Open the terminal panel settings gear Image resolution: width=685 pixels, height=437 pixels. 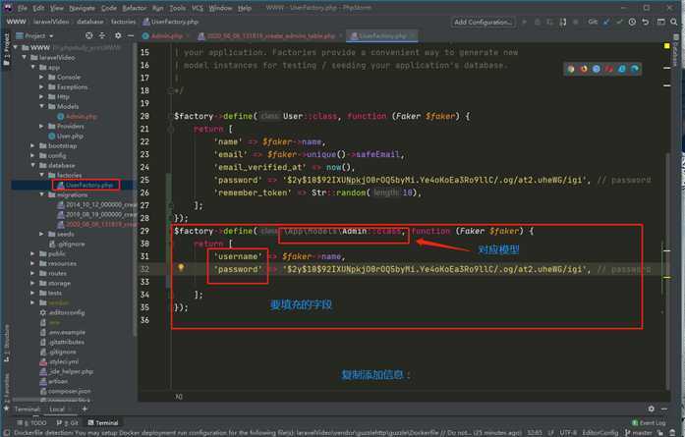(x=651, y=409)
